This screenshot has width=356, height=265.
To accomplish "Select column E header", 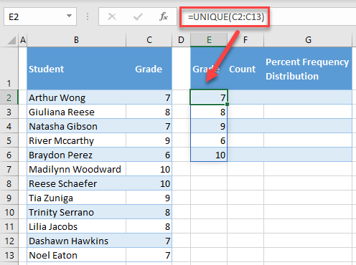I will click(209, 40).
